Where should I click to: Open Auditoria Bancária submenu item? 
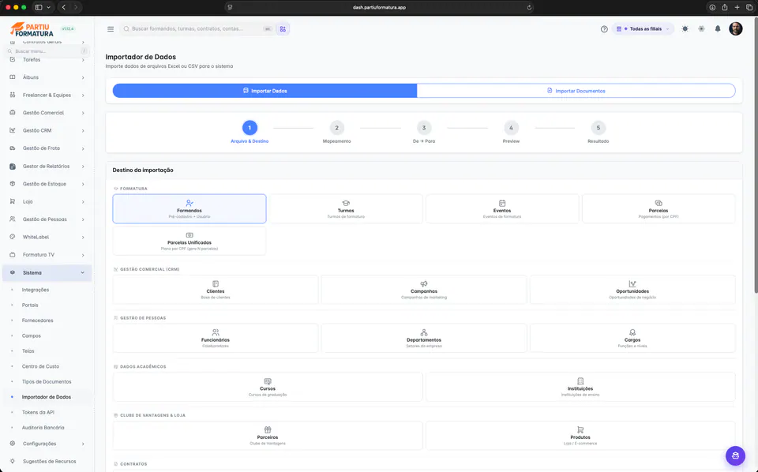(43, 428)
